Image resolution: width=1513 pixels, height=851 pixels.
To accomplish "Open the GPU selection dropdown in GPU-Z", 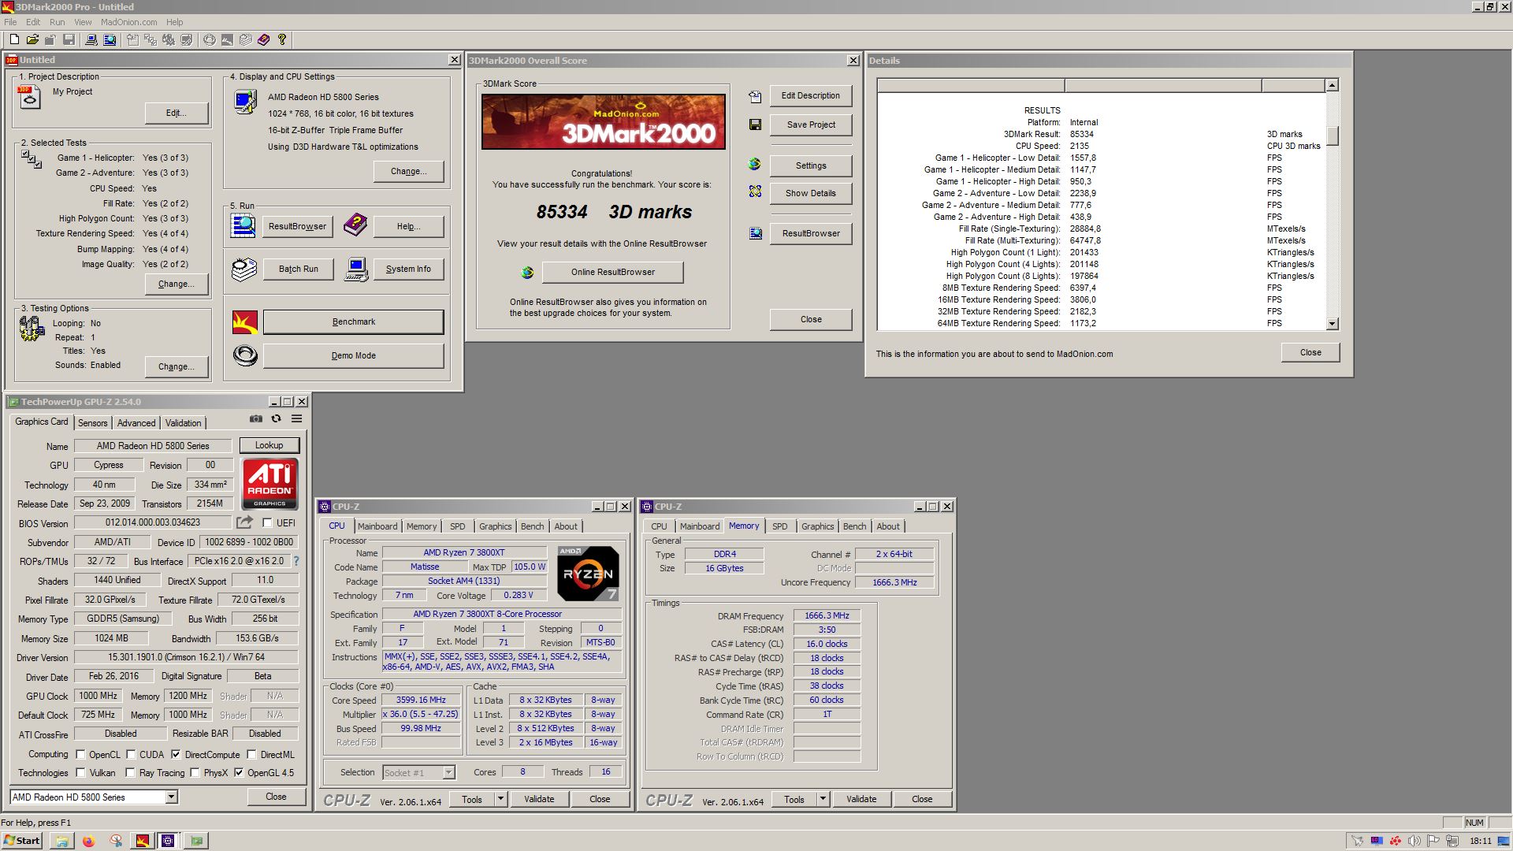I will point(171,797).
